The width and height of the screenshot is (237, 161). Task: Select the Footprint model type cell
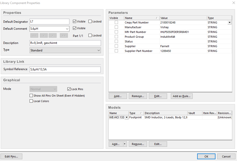(136, 117)
